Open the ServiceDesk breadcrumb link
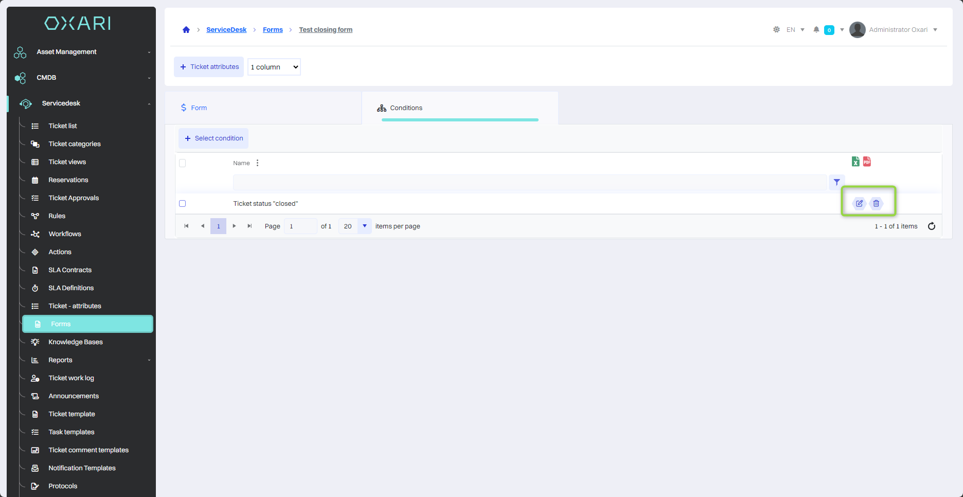Screen dimensions: 963x497 tap(226, 30)
